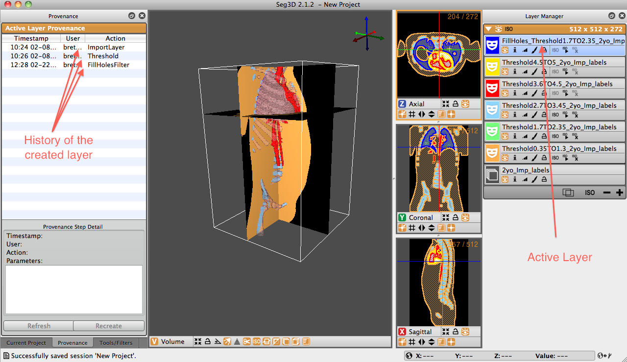Toggle isosurface display with Volume toolbar ISO icon
Image resolution: width=627 pixels, height=362 pixels.
257,341
